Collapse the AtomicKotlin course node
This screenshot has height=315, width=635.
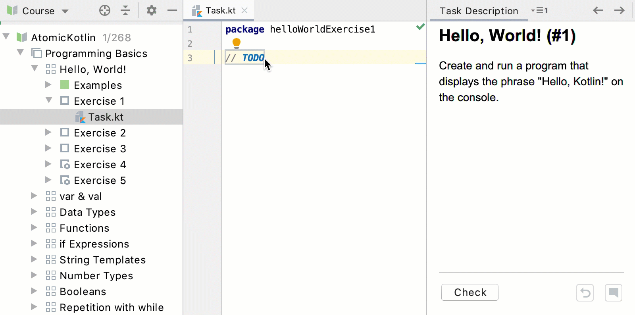click(6, 37)
